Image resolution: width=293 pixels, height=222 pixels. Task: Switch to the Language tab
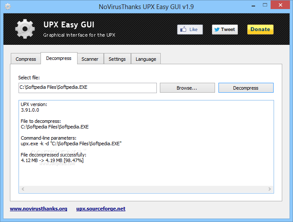coord(146,59)
